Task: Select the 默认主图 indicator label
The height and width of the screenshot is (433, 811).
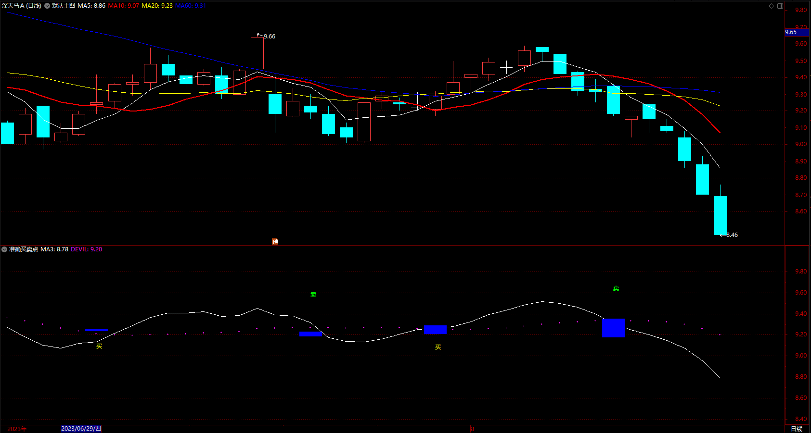Action: 64,6
